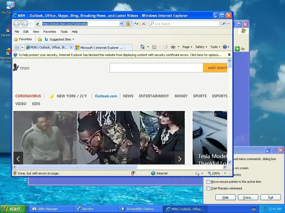Refresh the page using the green arrows icon
Screen dimensions: 285x213
point(136,24)
